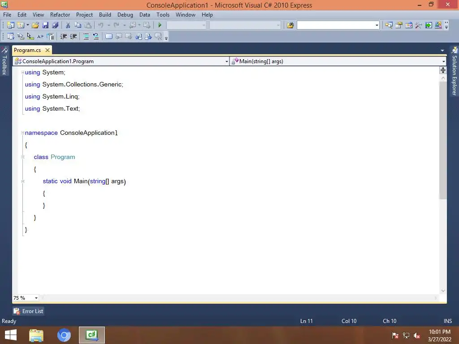Click the Display Quick Info icon
Screen dimensions: 459x344
(x=30, y=37)
